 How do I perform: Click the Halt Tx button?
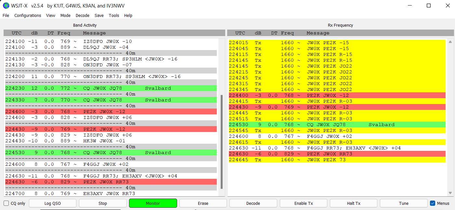(x=354, y=203)
